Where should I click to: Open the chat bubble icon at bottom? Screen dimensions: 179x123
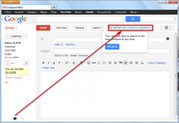(x=15, y=119)
